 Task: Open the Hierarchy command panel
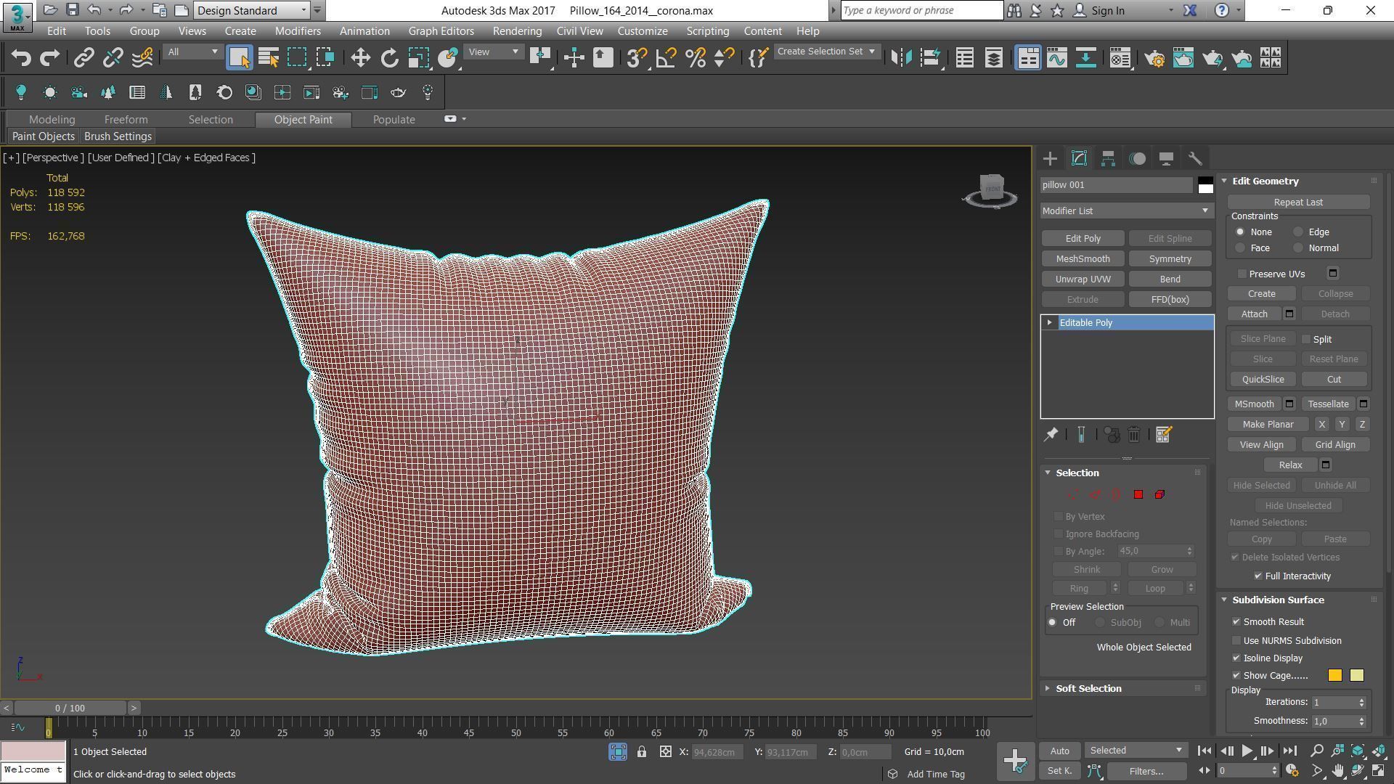pos(1108,158)
